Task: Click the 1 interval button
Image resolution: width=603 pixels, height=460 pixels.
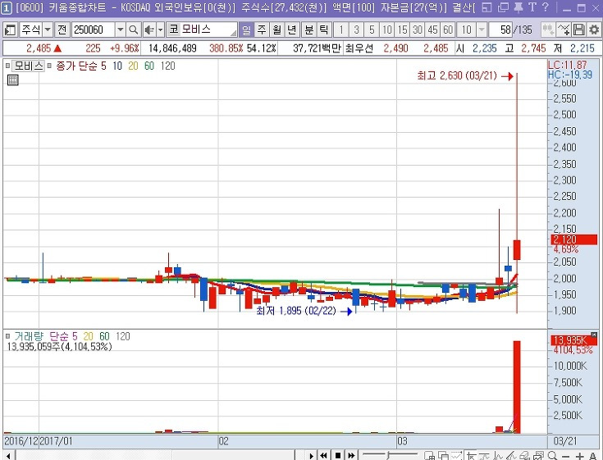Action: pyautogui.click(x=341, y=30)
